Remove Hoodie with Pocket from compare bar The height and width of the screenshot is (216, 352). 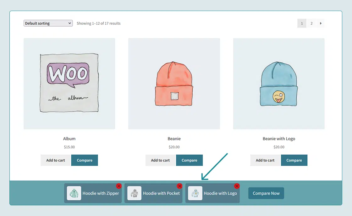tap(179, 186)
